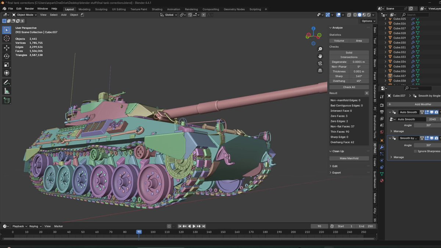Select the Rotate tool
This screenshot has height=248, width=441.
point(7,56)
